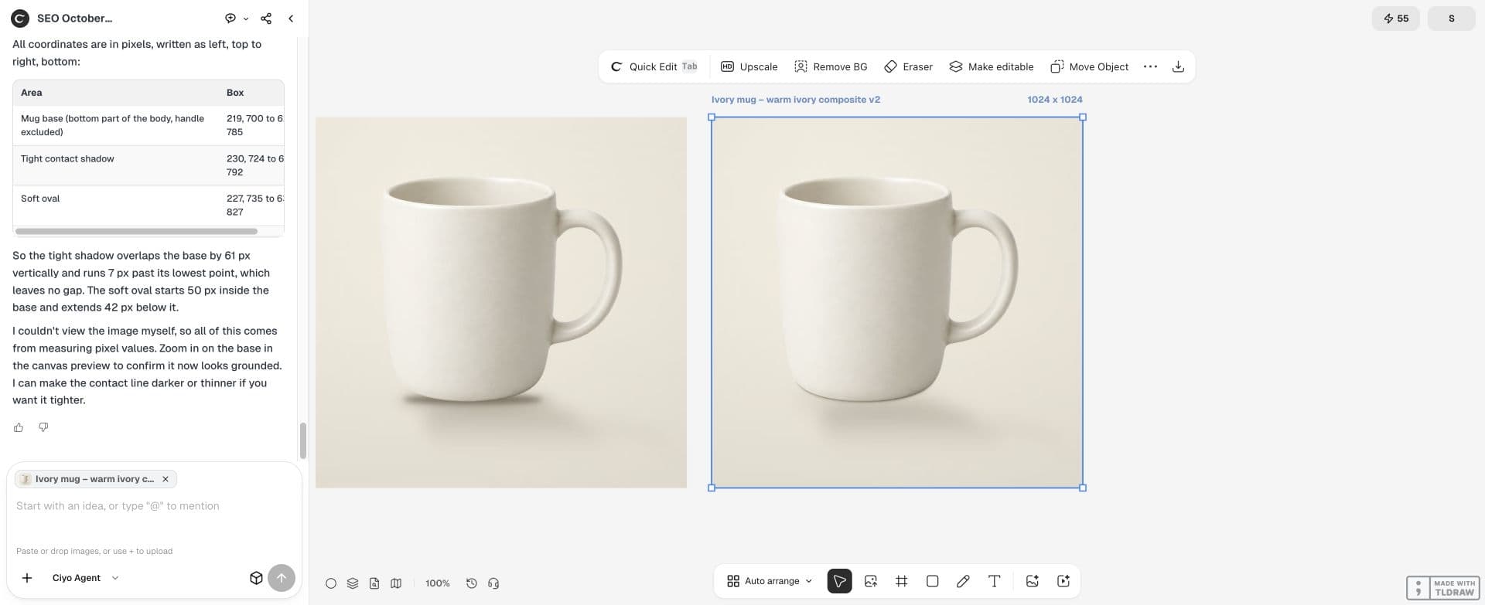
Task: Remove the Ivory mug attachment chip
Action: 166,479
